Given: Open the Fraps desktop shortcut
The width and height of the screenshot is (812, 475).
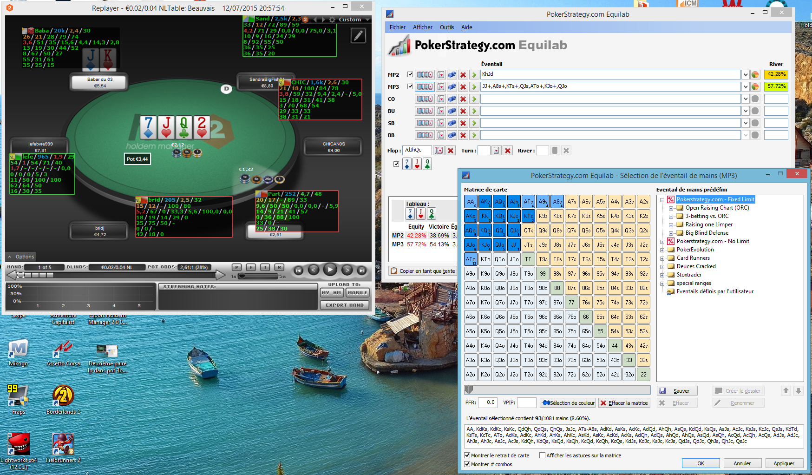Looking at the screenshot, I should pos(19,400).
